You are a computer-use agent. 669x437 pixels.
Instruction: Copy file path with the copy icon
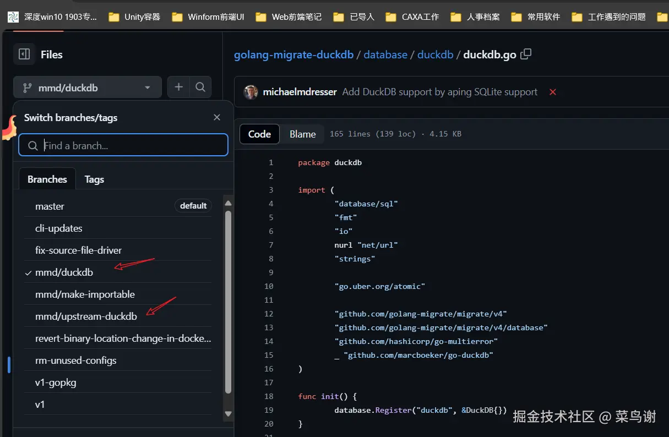point(526,54)
